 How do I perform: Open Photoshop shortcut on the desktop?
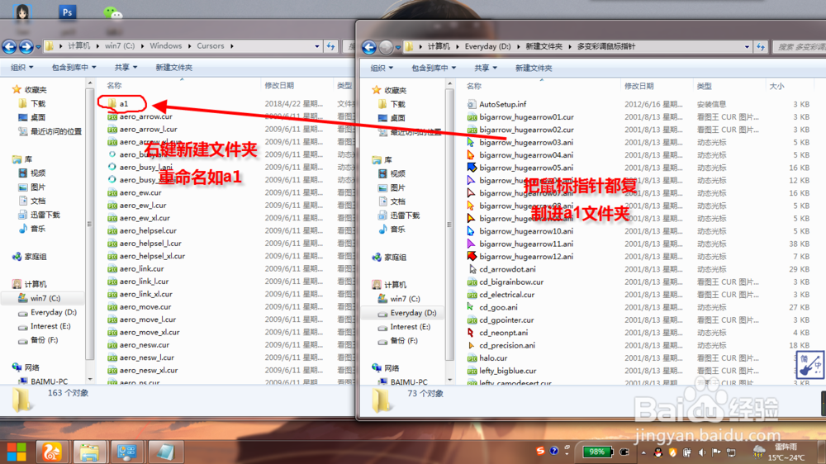tap(67, 12)
